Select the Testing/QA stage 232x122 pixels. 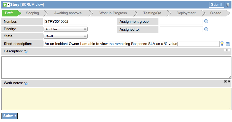coord(152,13)
